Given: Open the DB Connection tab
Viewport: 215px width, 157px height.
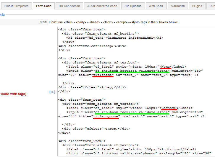Looking at the screenshot, I should [x=69, y=6].
